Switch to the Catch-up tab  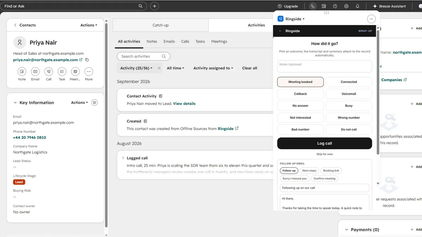point(161,25)
